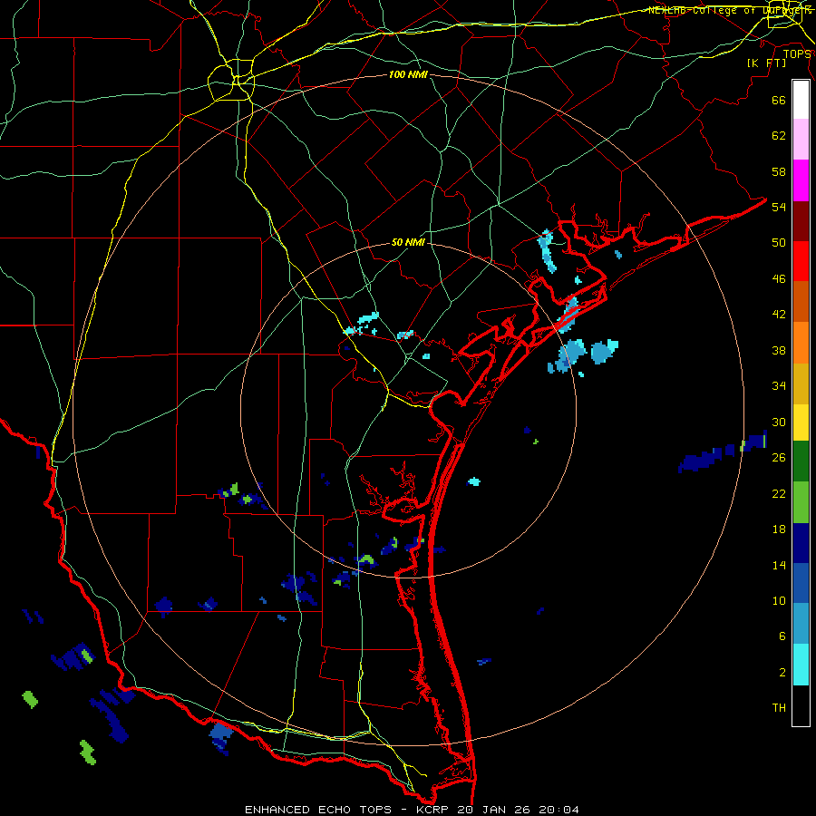This screenshot has width=816, height=816.
Task: Click the "26" legend value
Action: click(x=779, y=458)
